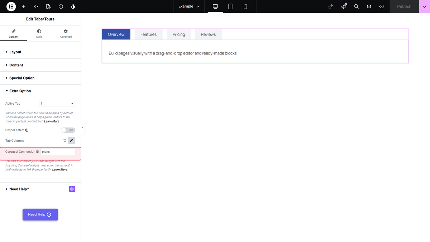Expand the Content section
The width and height of the screenshot is (430, 242).
(40, 65)
